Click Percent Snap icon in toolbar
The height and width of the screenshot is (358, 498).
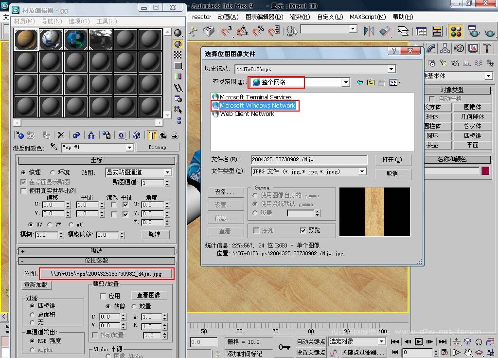coord(258,31)
